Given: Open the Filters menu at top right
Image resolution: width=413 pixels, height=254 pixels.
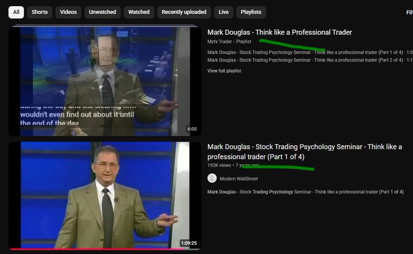Looking at the screenshot, I should 409,12.
